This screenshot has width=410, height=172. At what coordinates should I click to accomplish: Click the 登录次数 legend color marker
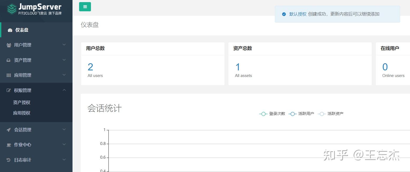(x=263, y=113)
